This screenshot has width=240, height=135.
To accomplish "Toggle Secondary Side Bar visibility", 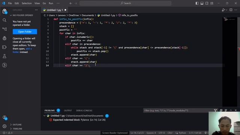I will pyautogui.click(x=207, y=3).
